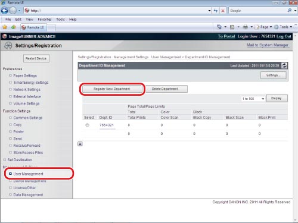Screen dimensions: 298x223
Task: Open Set Destination in sidebar
Action: click(20, 159)
